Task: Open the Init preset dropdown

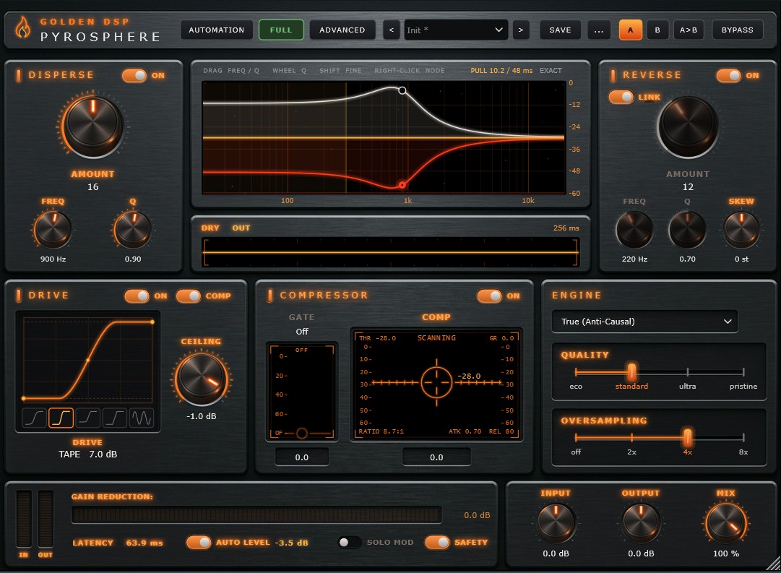Action: (456, 30)
